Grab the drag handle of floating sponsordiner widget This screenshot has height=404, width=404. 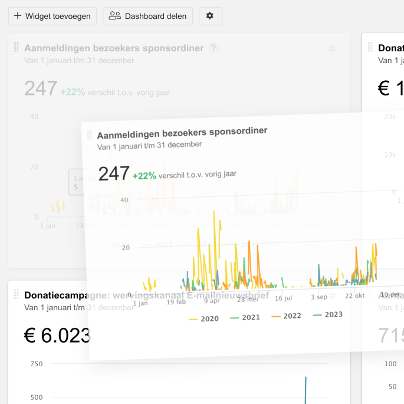89,134
